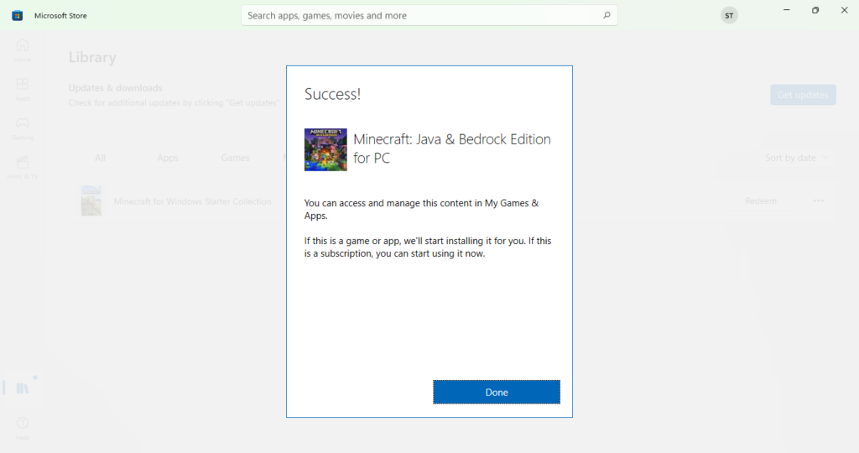Switch to the Apps filter tab

pos(168,158)
